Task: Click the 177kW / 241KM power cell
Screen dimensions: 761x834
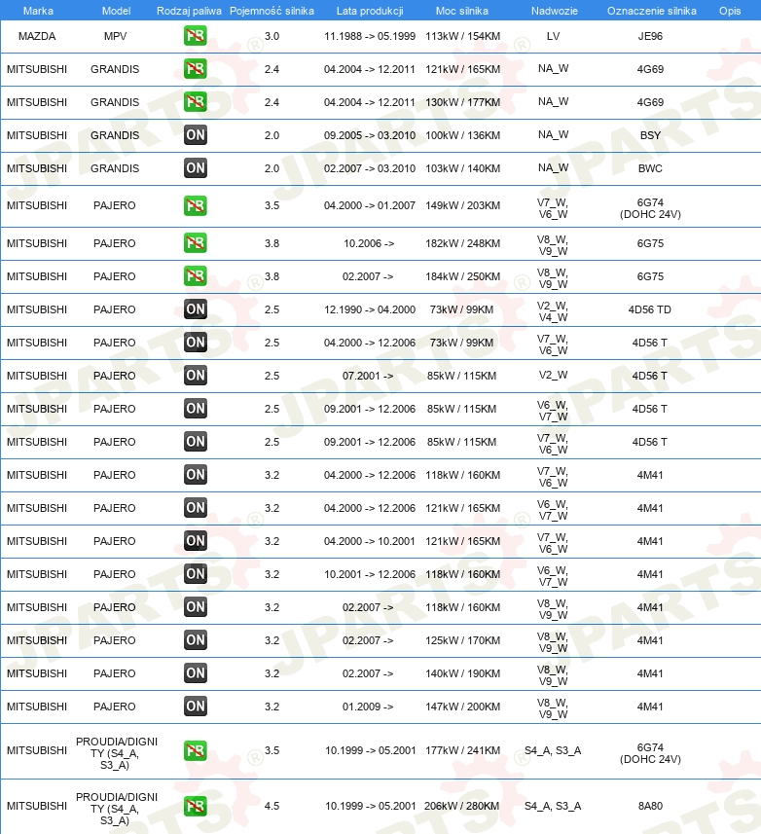Action: [462, 750]
